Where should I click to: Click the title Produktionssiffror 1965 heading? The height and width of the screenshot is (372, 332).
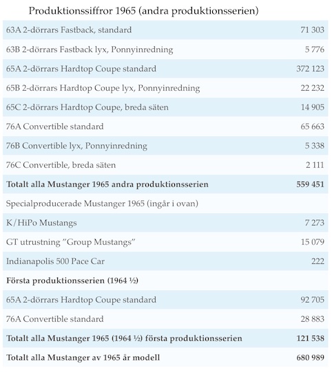[143, 11]
